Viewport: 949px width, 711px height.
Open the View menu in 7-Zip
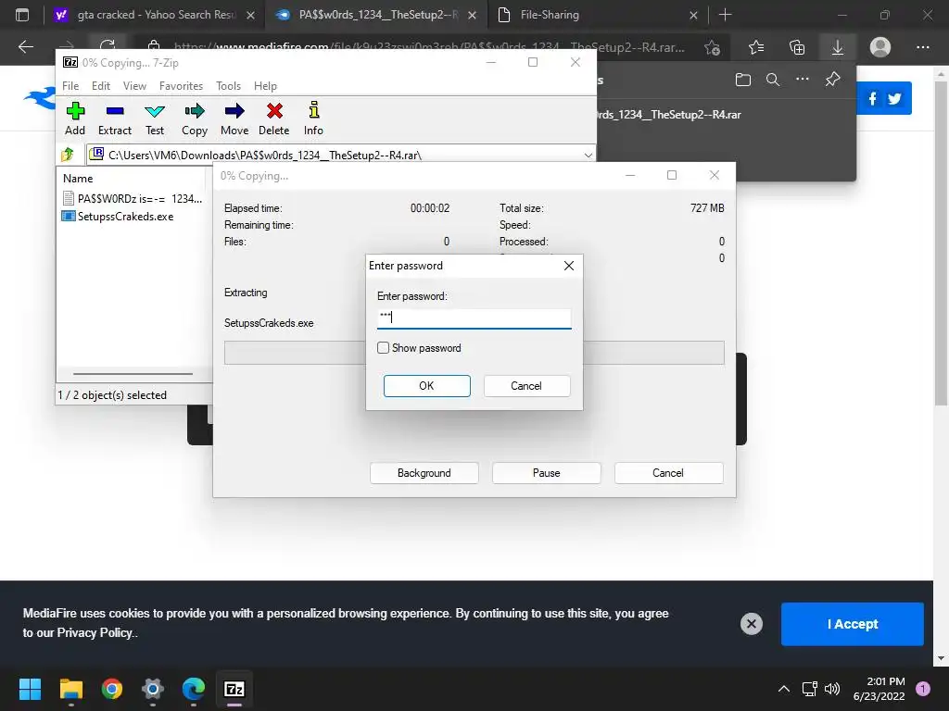pos(134,86)
